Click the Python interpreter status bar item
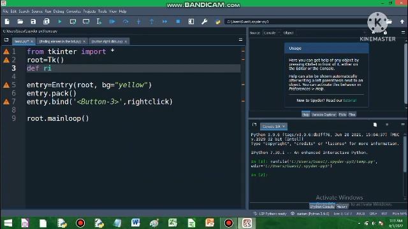Image resolution: width=408 pixels, height=229 pixels. 310,214
